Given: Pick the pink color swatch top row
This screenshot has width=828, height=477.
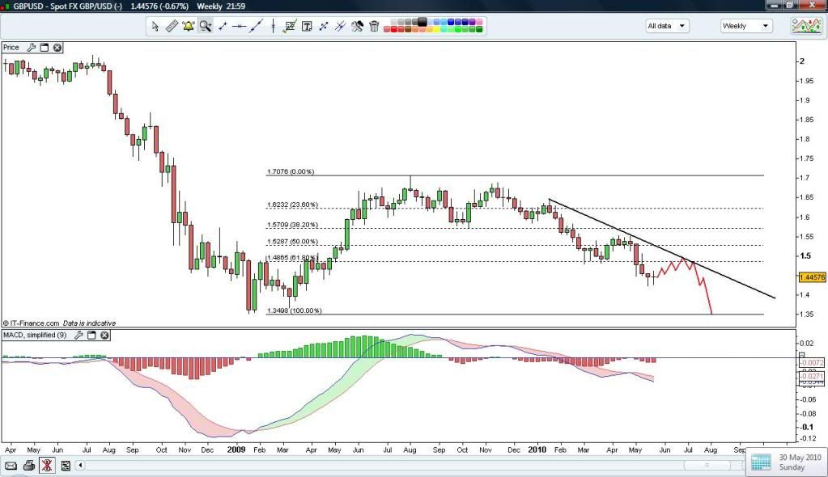Looking at the screenshot, I should 479,22.
